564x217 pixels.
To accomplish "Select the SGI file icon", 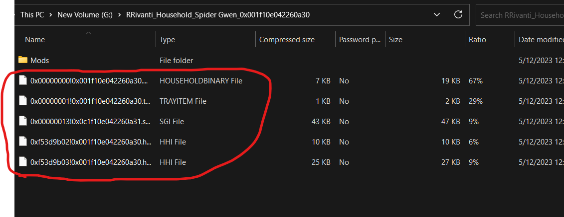I will point(23,121).
